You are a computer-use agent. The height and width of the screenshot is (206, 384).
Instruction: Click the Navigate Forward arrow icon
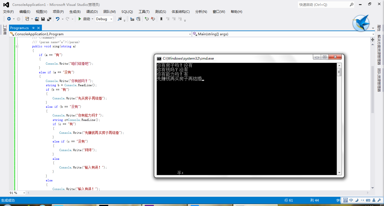point(19,19)
